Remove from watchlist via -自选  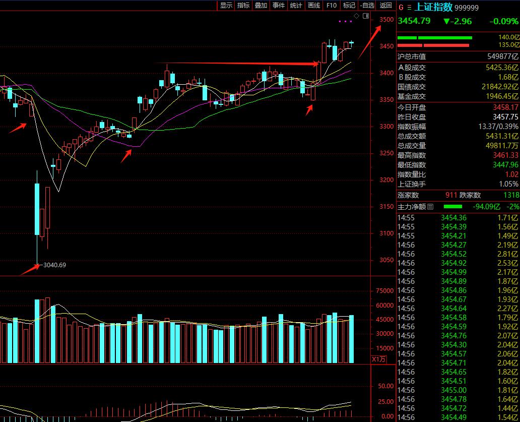tap(367, 6)
